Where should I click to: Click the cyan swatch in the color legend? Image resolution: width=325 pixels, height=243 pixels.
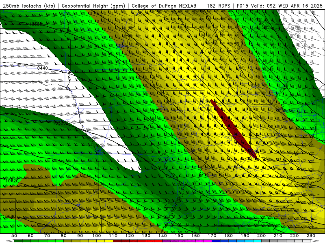(257, 241)
